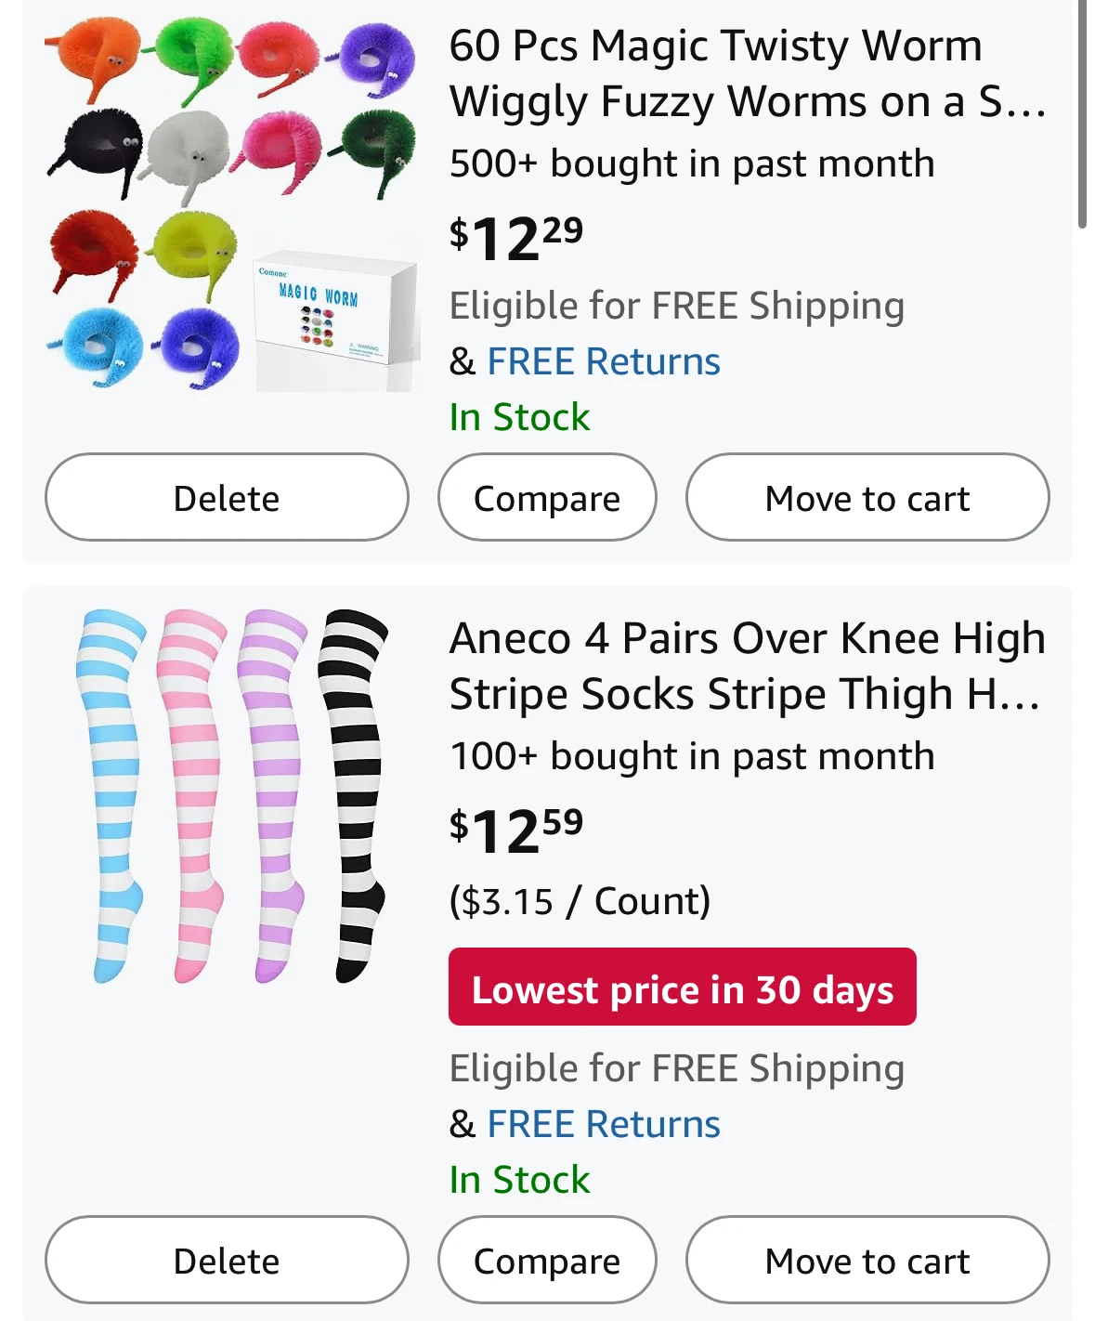The image size is (1095, 1321).
Task: Delete the Magic Twisty Worm item
Action: click(226, 498)
